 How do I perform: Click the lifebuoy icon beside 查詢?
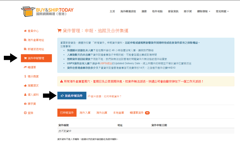pos(25,113)
